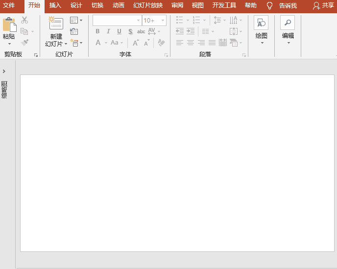Click the Cut scissors icon
Screen dimensions: 337x269
tap(24, 20)
